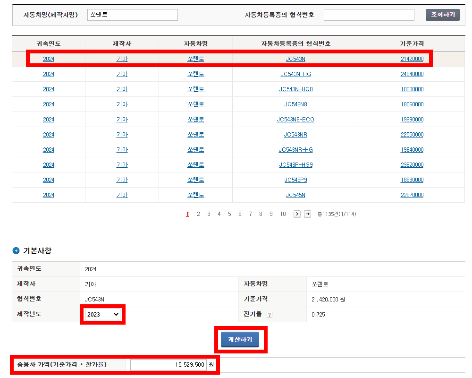This screenshot has width=472, height=378.
Task: Click the 기준가격 22550000 link
Action: point(412,135)
